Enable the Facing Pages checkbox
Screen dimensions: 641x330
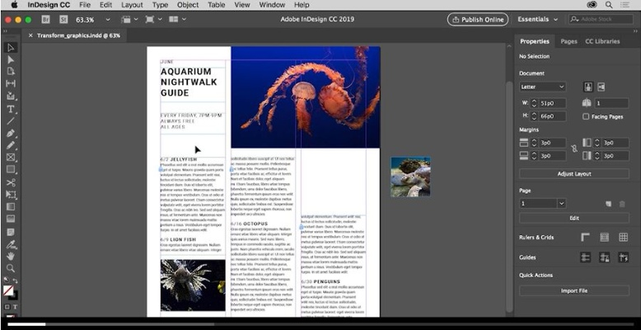click(586, 117)
